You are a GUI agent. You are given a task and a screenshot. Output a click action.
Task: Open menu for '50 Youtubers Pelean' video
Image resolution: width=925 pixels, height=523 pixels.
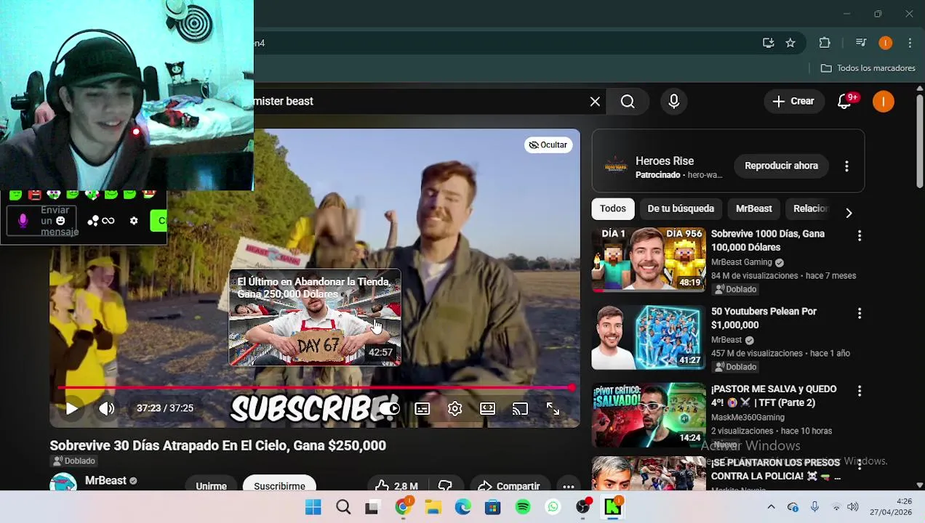[x=860, y=314]
